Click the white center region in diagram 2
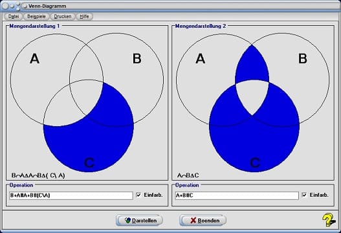This screenshot has width=341, height=233. [252, 96]
